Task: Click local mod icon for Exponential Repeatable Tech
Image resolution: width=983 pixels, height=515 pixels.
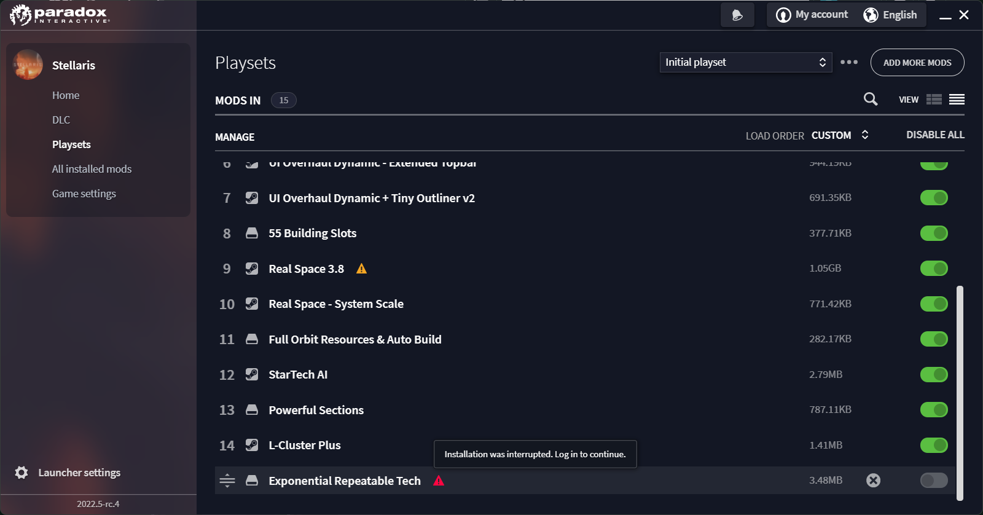Action: pos(252,481)
